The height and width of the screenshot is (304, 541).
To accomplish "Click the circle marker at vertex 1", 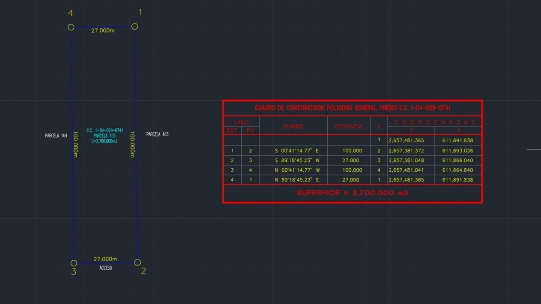I will pyautogui.click(x=135, y=27).
